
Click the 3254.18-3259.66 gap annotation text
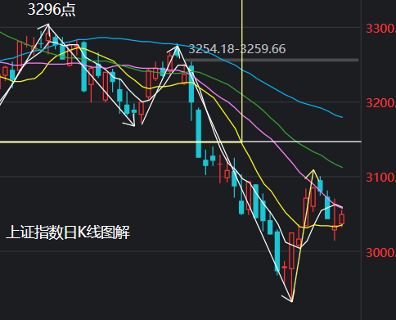click(x=237, y=49)
